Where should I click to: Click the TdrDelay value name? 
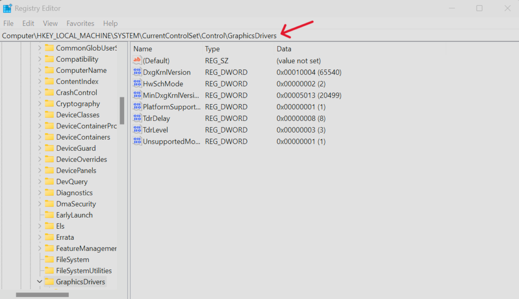pos(156,118)
